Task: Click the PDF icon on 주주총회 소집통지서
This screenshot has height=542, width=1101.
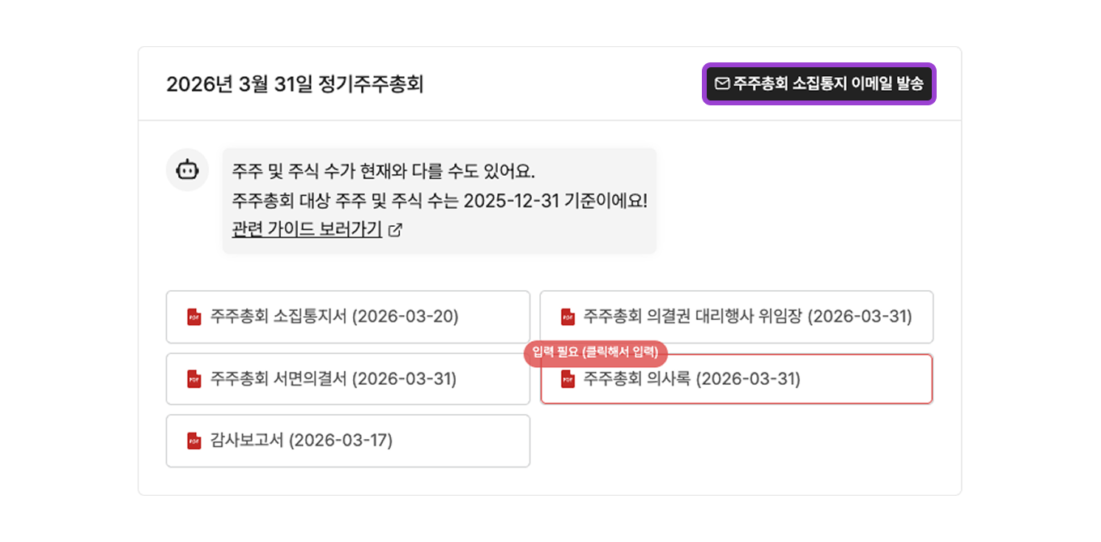Action: pos(193,317)
